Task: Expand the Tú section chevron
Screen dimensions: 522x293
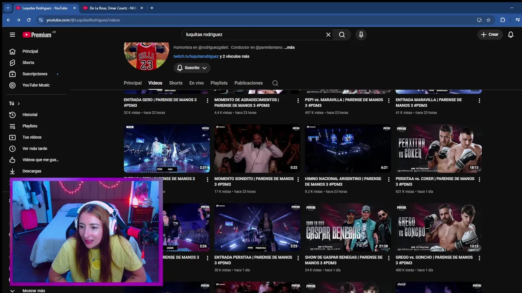Action: [18, 104]
